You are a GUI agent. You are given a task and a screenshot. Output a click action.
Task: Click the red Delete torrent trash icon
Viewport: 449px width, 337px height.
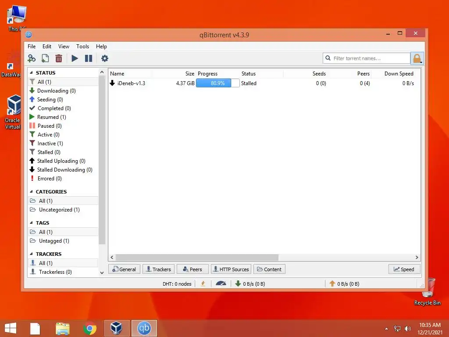tap(59, 58)
